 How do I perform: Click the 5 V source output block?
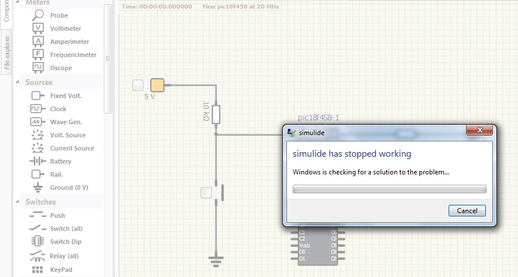(157, 85)
